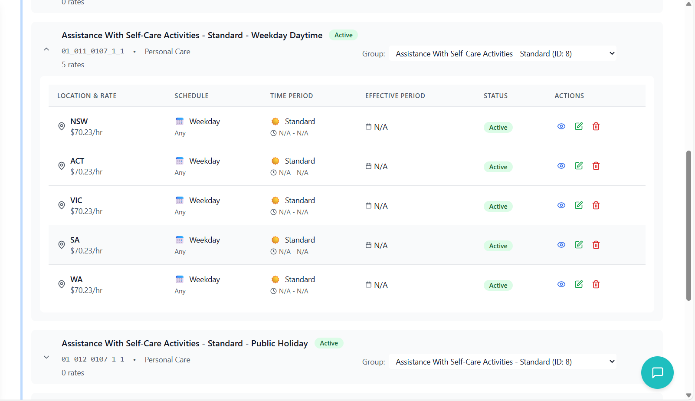The image size is (695, 401).
Task: View SA rate with eye icon
Action: coord(561,245)
